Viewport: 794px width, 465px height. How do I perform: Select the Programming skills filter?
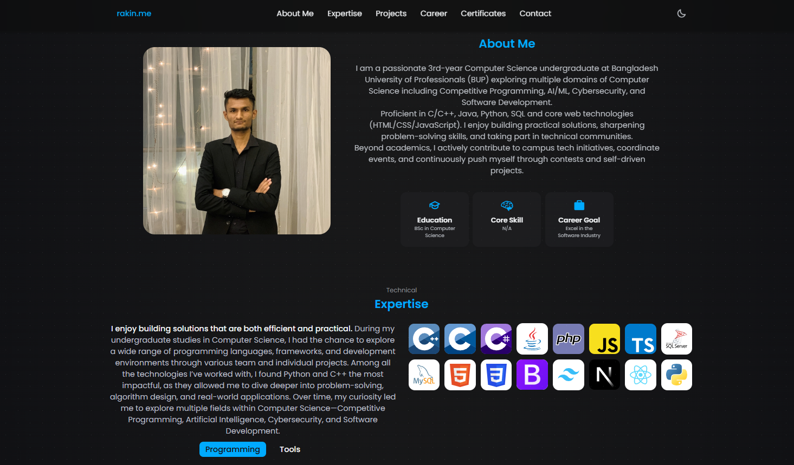pos(233,449)
